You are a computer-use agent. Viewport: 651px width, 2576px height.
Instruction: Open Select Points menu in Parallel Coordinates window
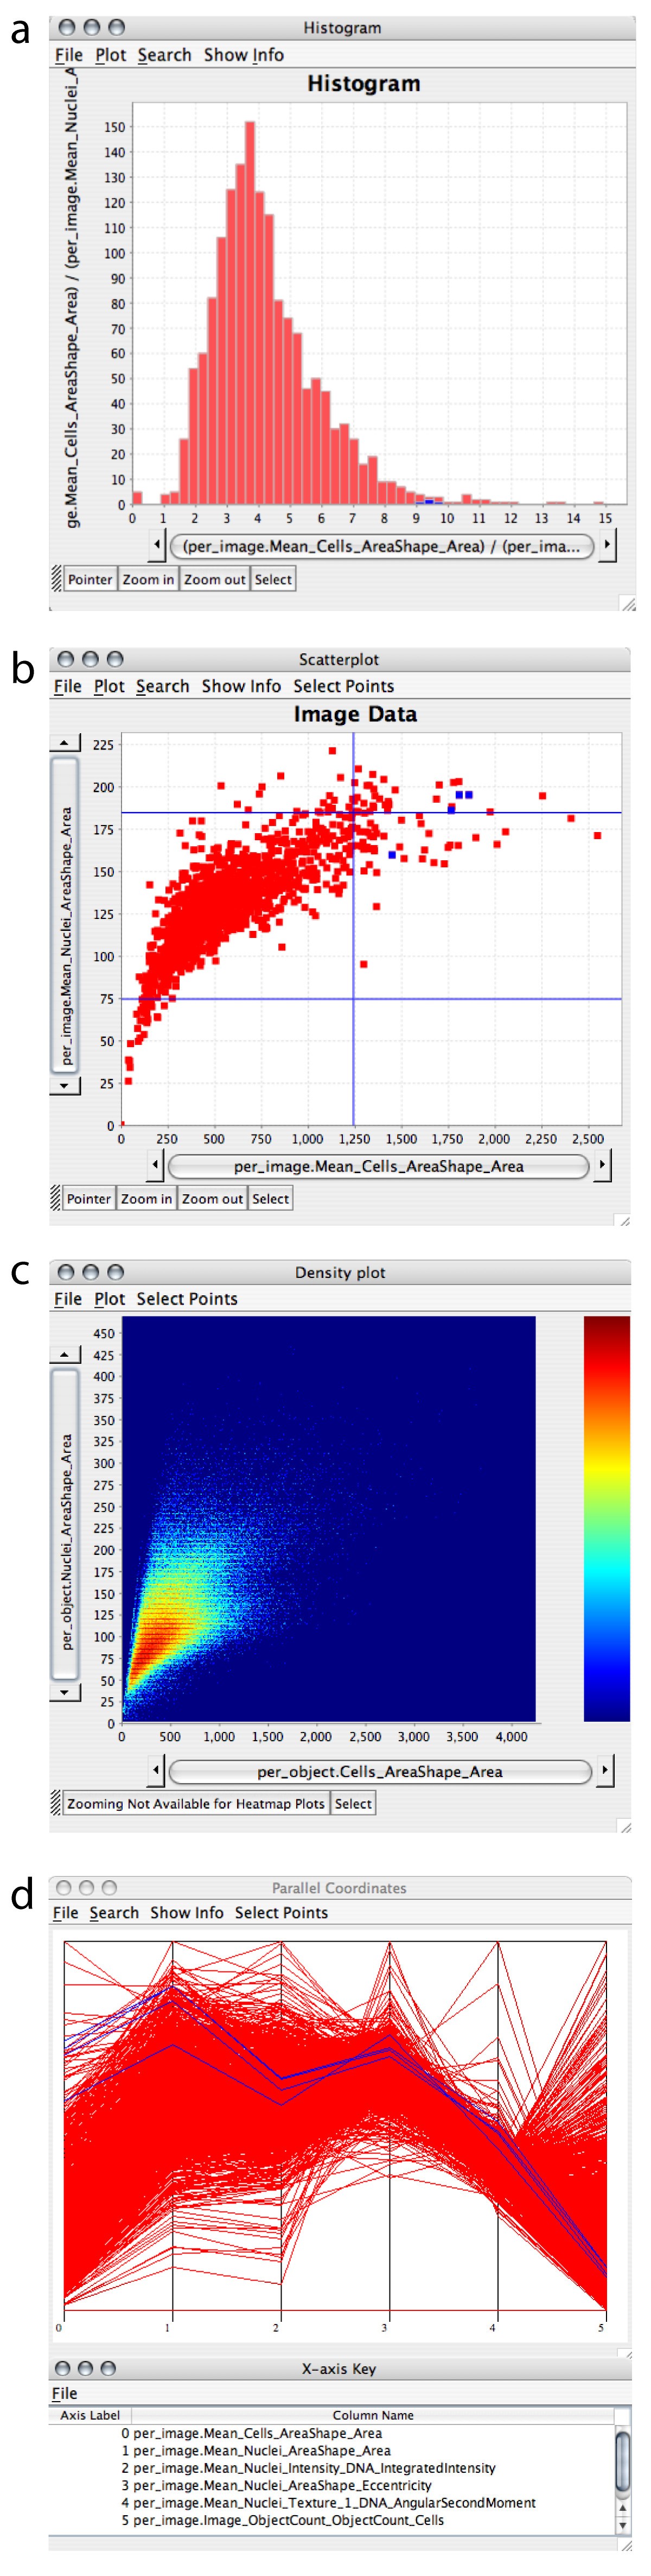[282, 1912]
